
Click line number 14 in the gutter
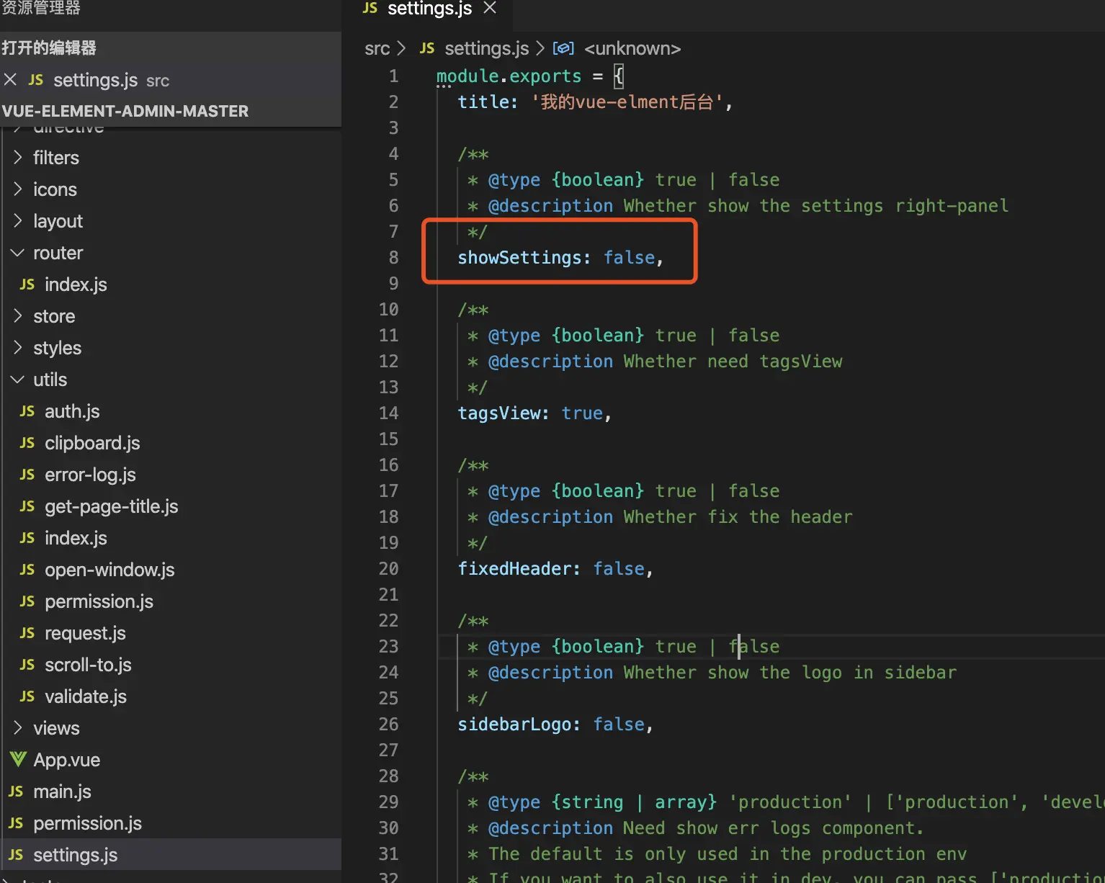click(388, 413)
